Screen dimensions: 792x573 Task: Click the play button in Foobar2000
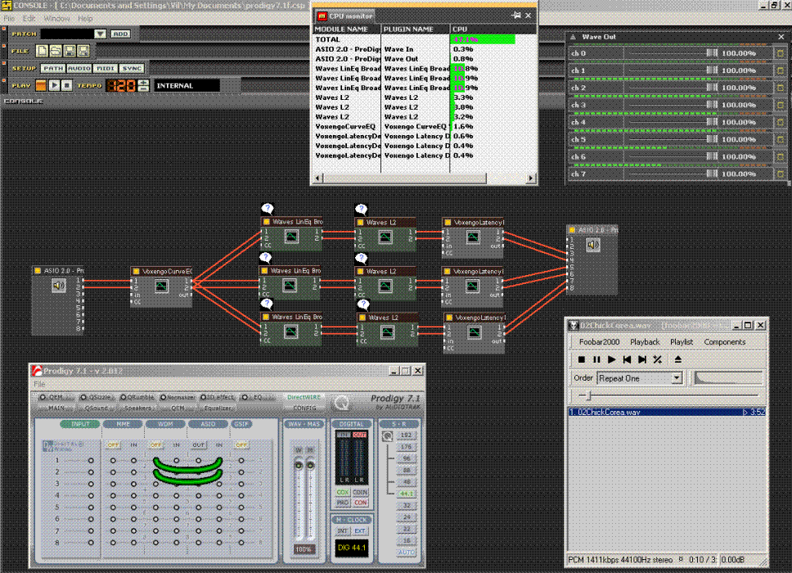coord(612,359)
